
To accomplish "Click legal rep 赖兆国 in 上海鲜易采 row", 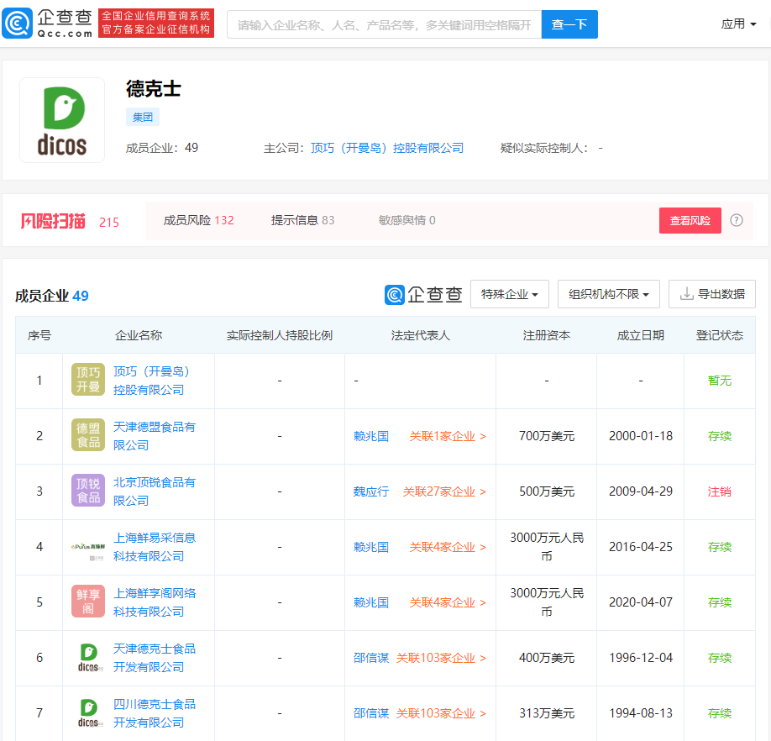I will point(371,547).
